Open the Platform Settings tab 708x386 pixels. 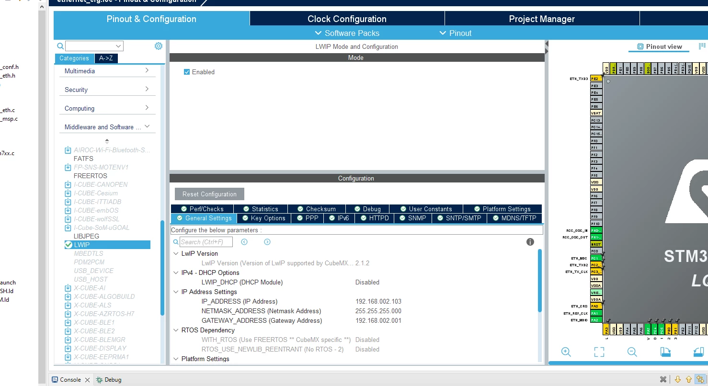502,209
